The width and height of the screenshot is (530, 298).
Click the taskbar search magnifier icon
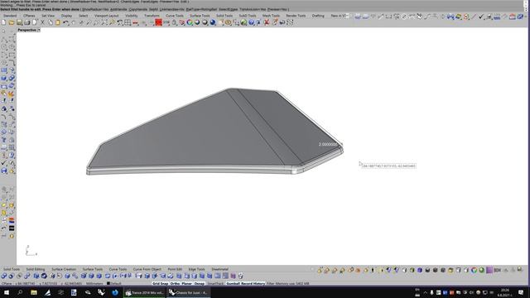coord(20,292)
